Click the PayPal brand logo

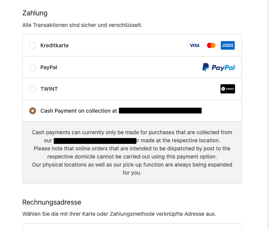tap(219, 67)
